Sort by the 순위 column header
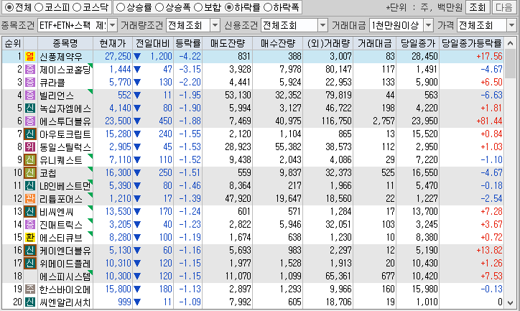Image resolution: width=520 pixels, height=311 pixels. coord(13,43)
